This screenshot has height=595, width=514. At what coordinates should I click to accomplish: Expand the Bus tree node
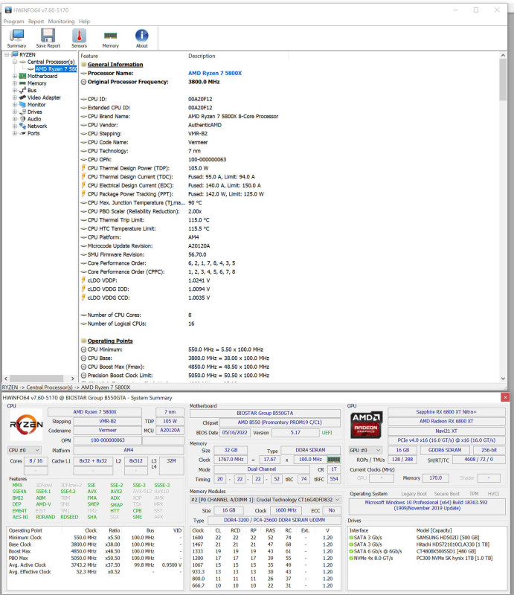point(14,90)
